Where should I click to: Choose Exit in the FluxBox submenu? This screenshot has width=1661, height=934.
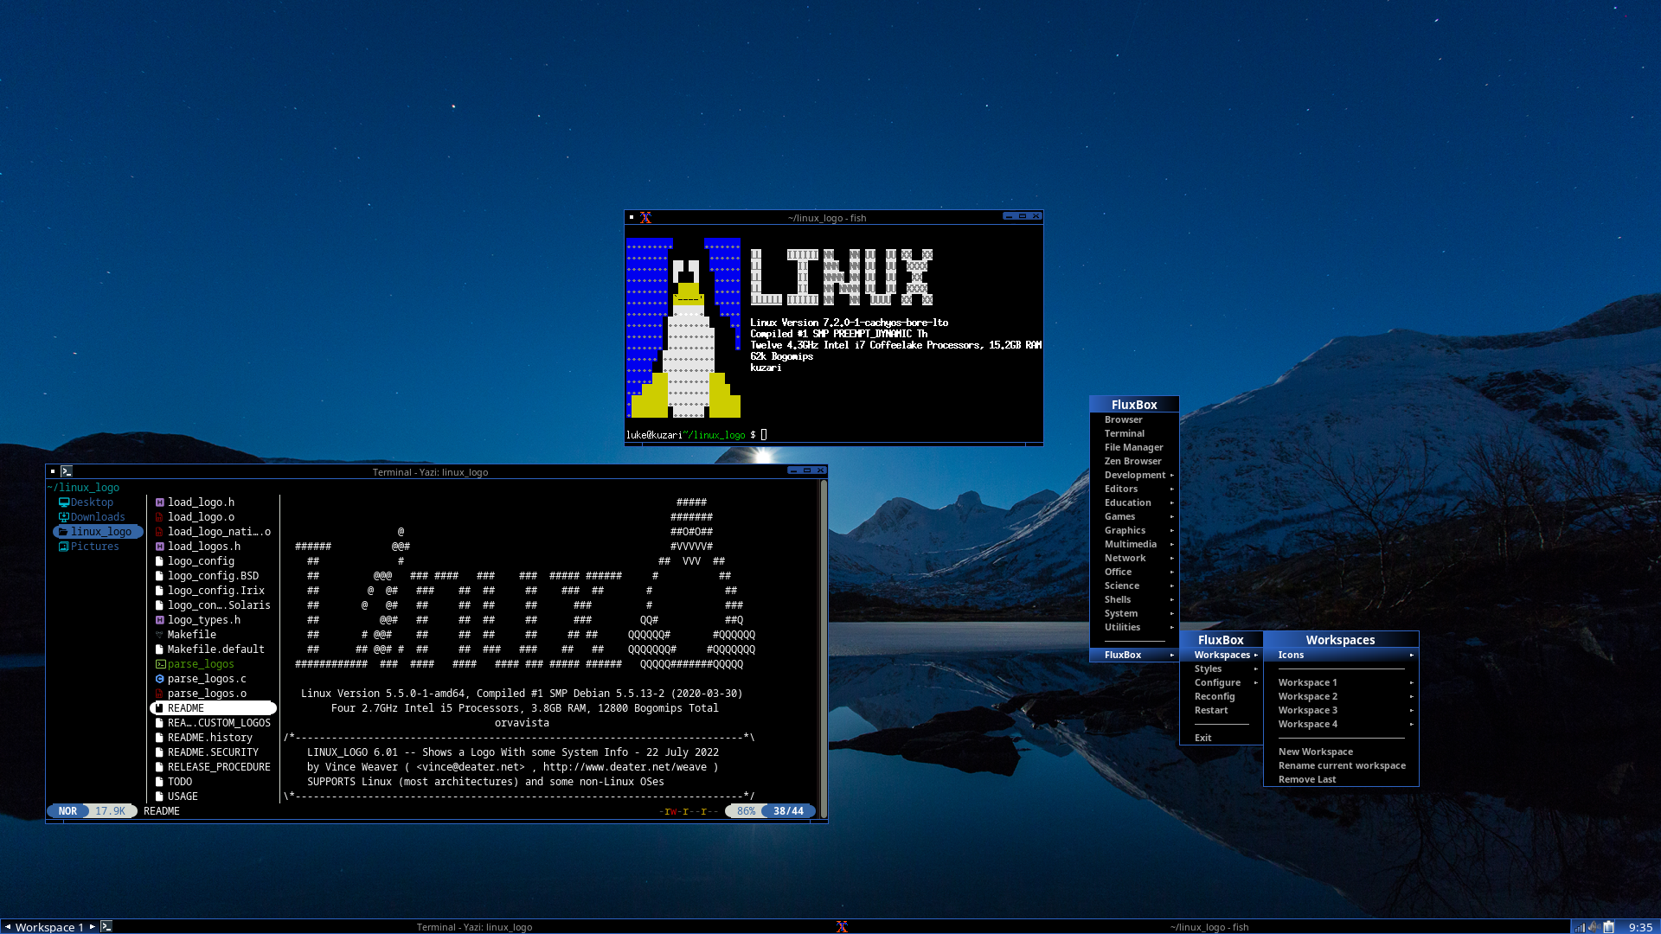[x=1221, y=738]
